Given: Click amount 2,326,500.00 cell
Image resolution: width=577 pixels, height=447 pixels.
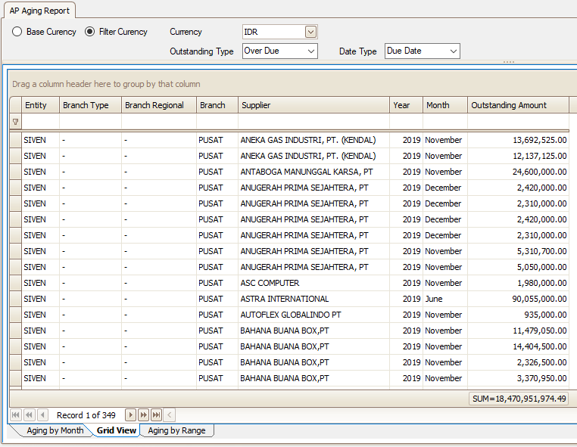Looking at the screenshot, I should (x=518, y=362).
